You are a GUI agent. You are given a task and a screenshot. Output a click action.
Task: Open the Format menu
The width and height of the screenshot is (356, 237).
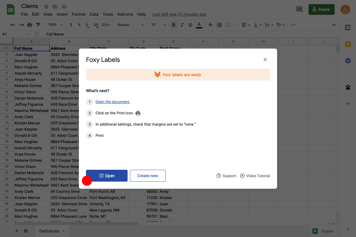79,14
